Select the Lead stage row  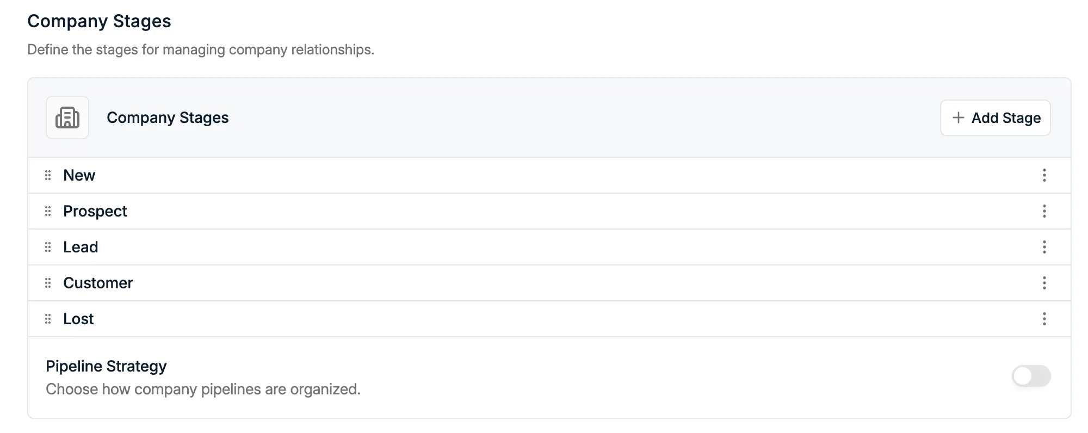549,247
